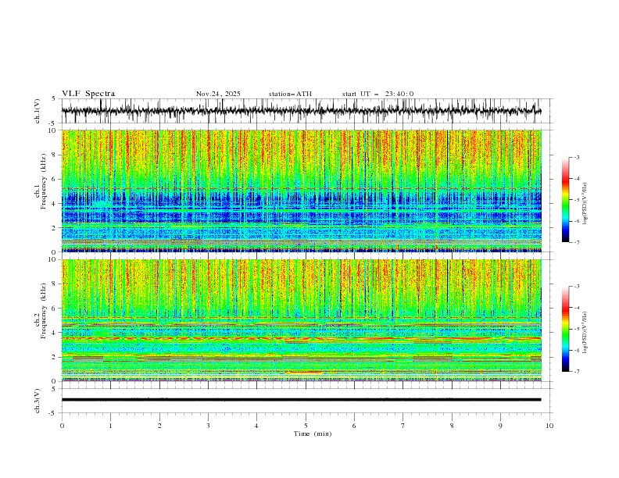619x478 pixels.
Task: Click the "-7" tick on the lower color bar
Action: (577, 372)
